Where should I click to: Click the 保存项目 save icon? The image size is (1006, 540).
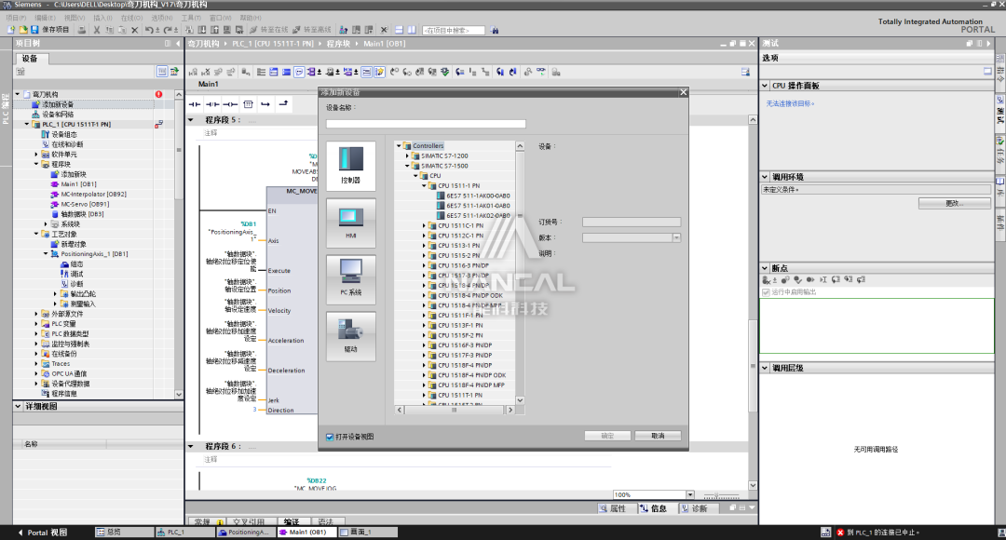35,30
